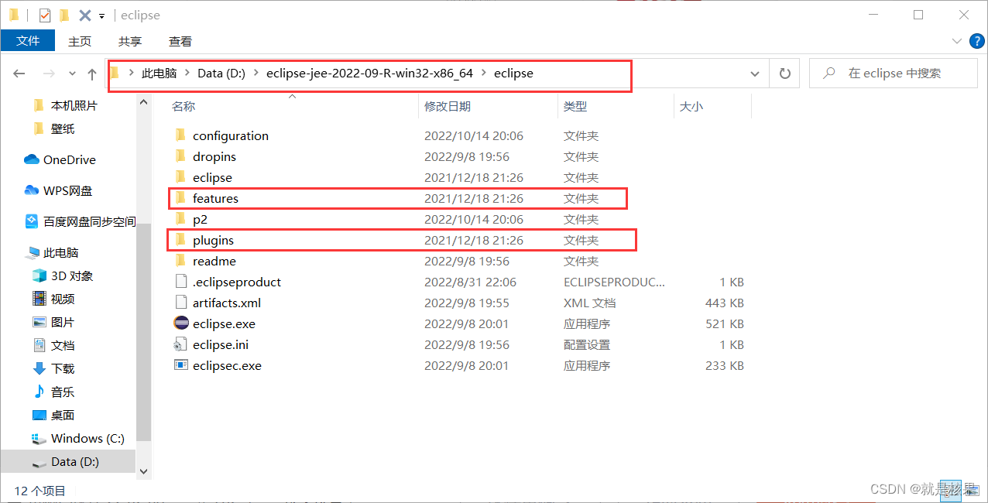Viewport: 988px width, 503px height.
Task: Click the navigation pane scroll up arrow
Action: 143,102
